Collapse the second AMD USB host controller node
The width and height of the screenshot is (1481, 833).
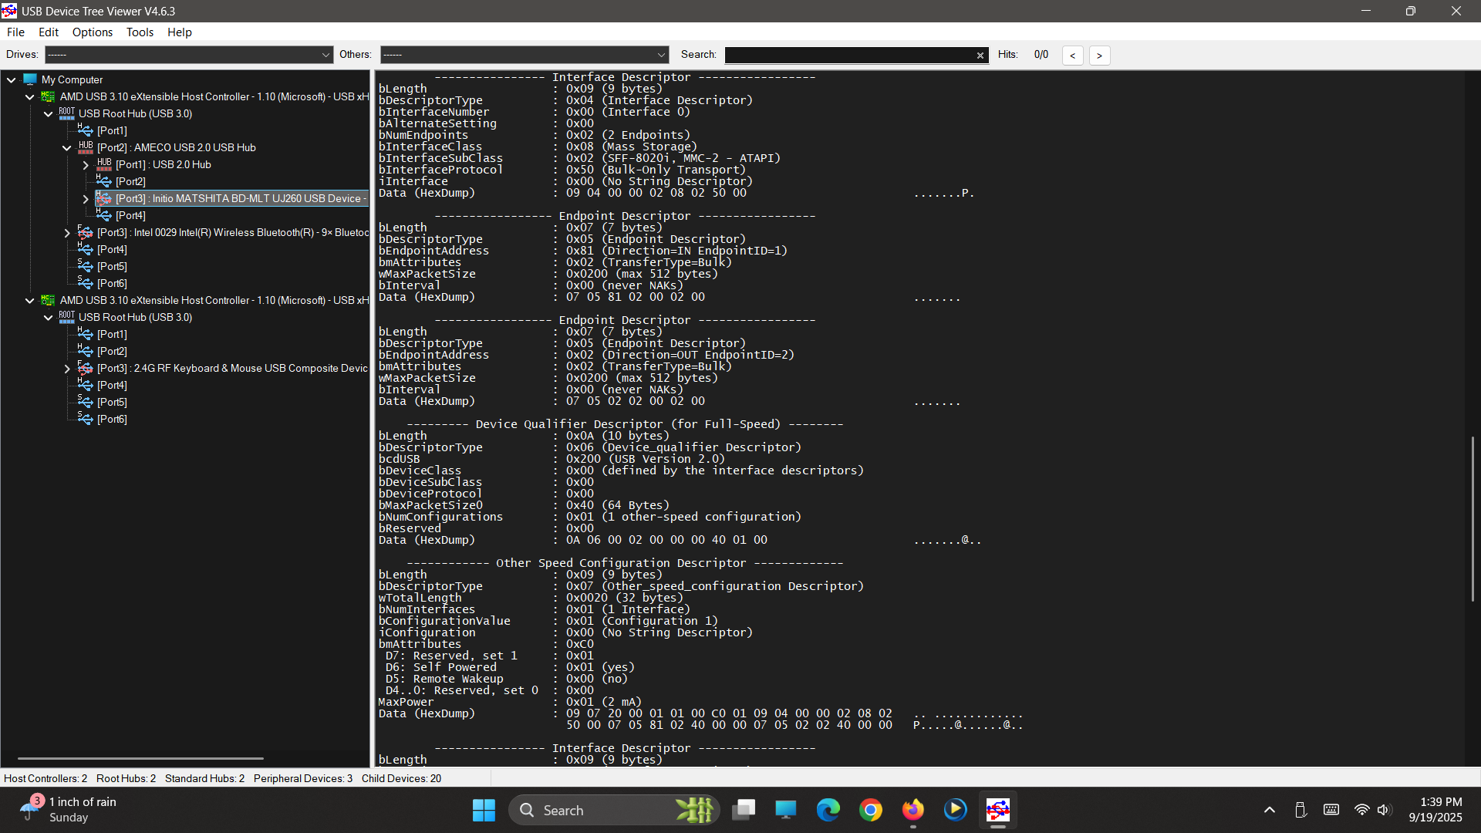(x=30, y=300)
